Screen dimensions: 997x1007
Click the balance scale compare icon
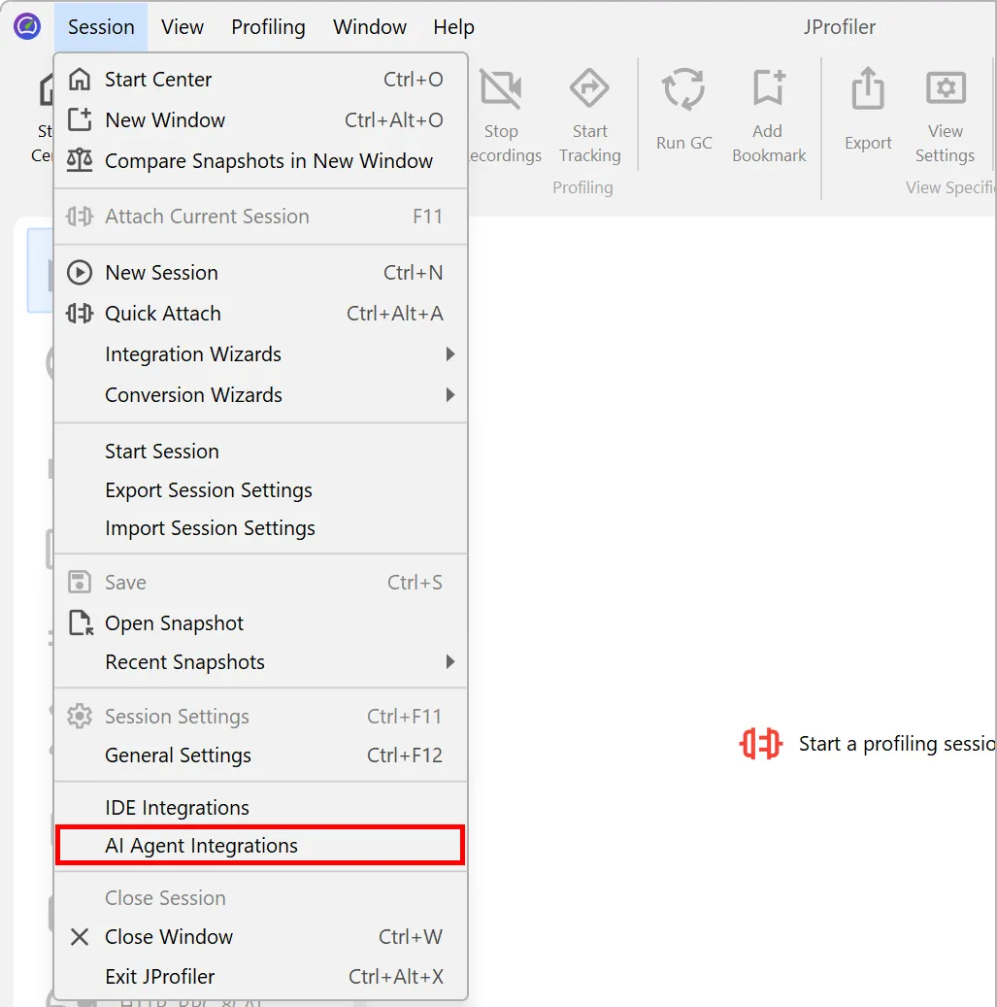(80, 160)
